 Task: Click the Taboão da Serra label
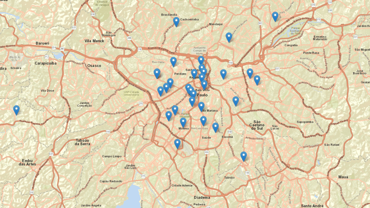tap(82, 142)
